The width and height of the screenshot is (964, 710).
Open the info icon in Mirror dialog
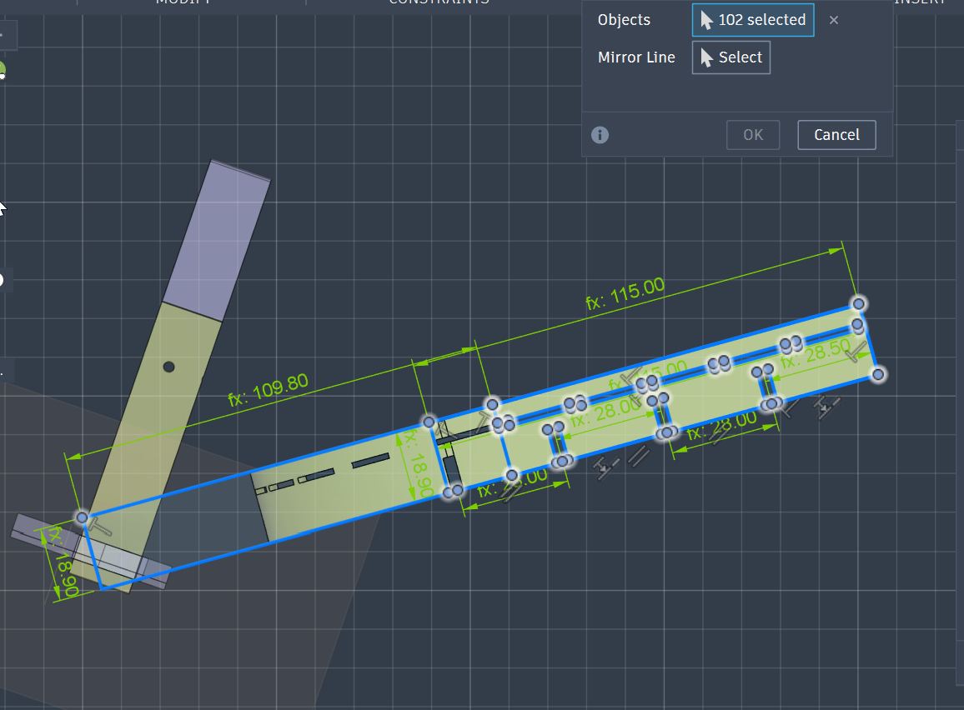[x=600, y=135]
